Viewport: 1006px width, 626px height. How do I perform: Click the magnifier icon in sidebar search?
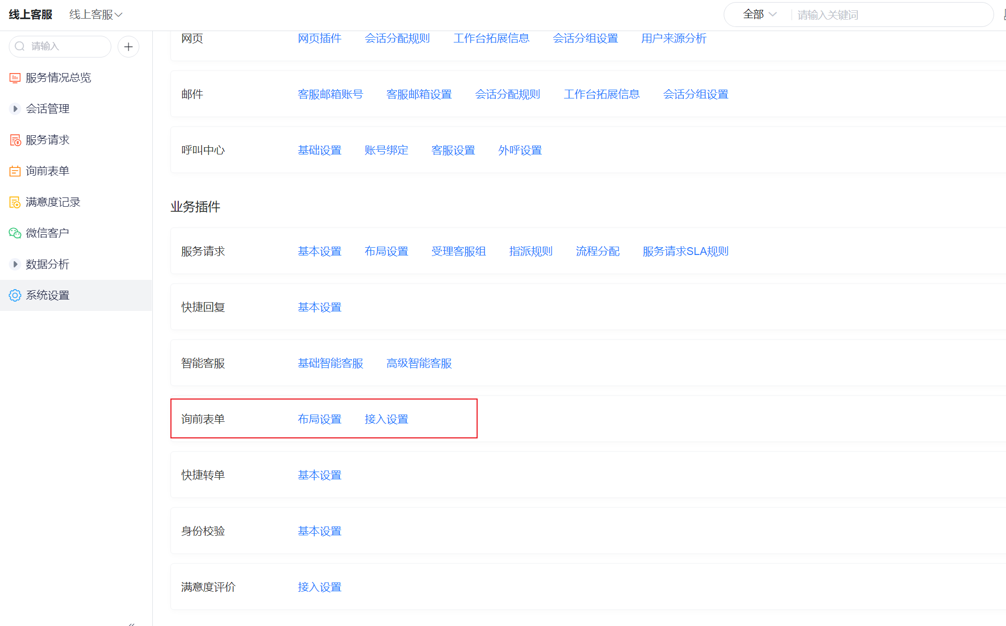coord(20,47)
